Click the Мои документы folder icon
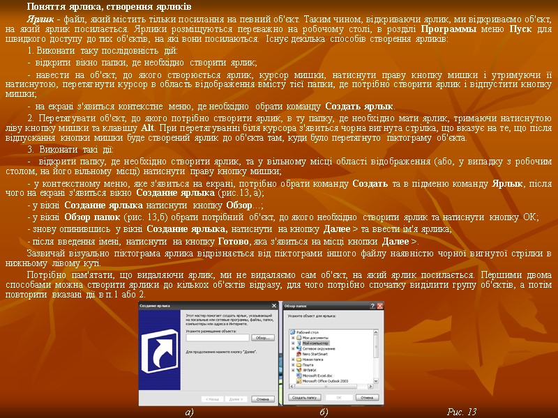The height and width of the screenshot is (418, 558). pos(299,338)
